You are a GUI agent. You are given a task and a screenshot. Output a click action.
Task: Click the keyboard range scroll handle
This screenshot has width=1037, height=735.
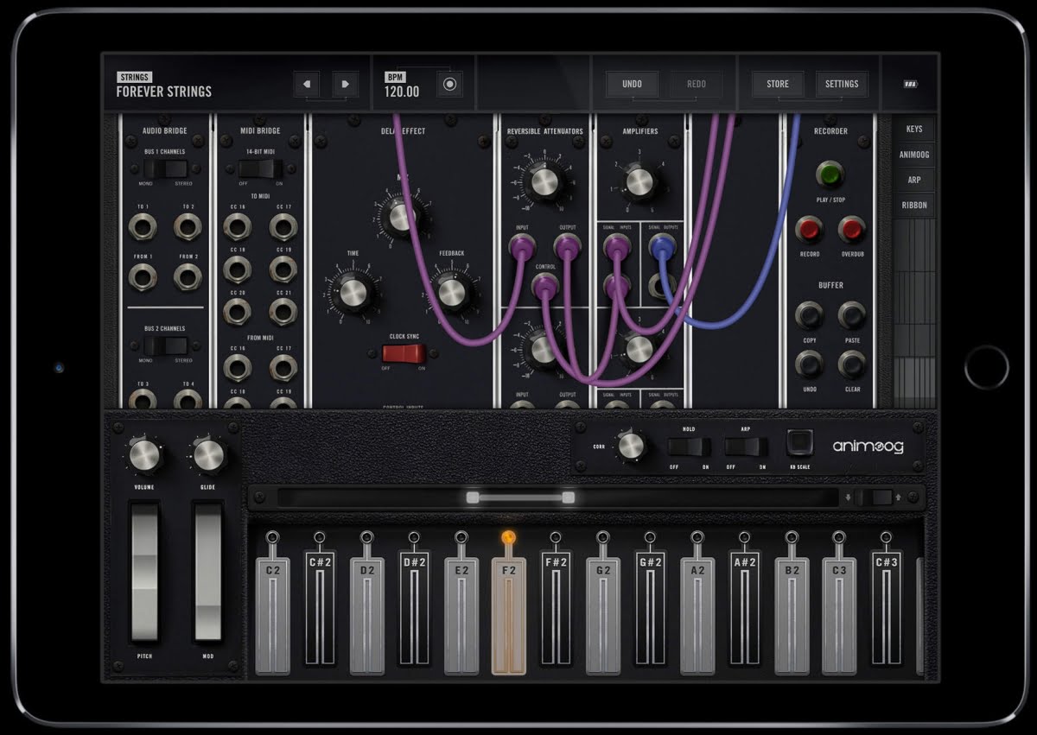(x=520, y=497)
